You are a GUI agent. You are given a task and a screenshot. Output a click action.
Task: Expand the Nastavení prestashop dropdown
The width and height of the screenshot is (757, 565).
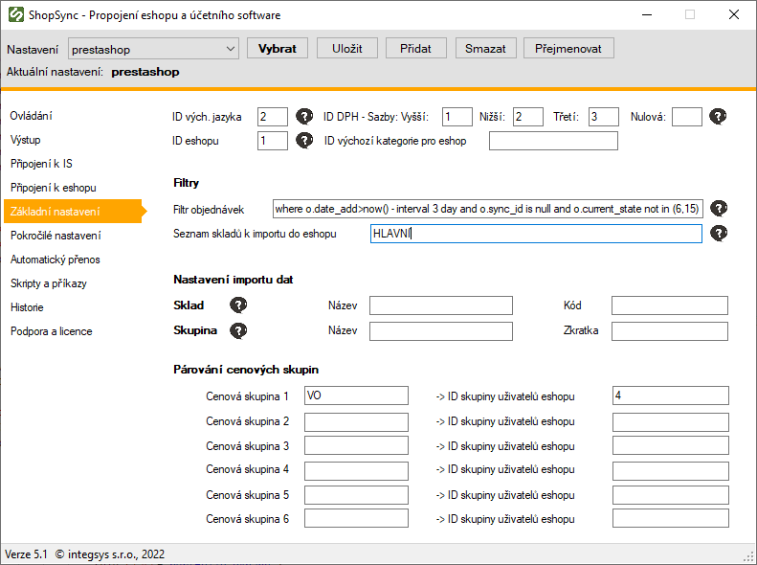[229, 49]
